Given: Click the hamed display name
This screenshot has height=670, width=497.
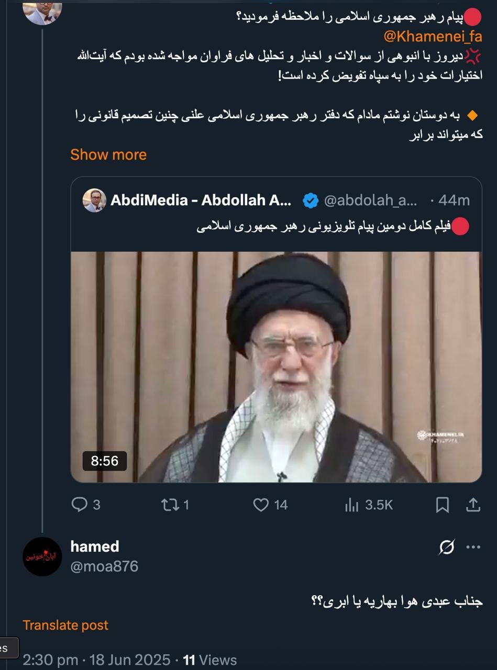Looking at the screenshot, I should click(95, 546).
